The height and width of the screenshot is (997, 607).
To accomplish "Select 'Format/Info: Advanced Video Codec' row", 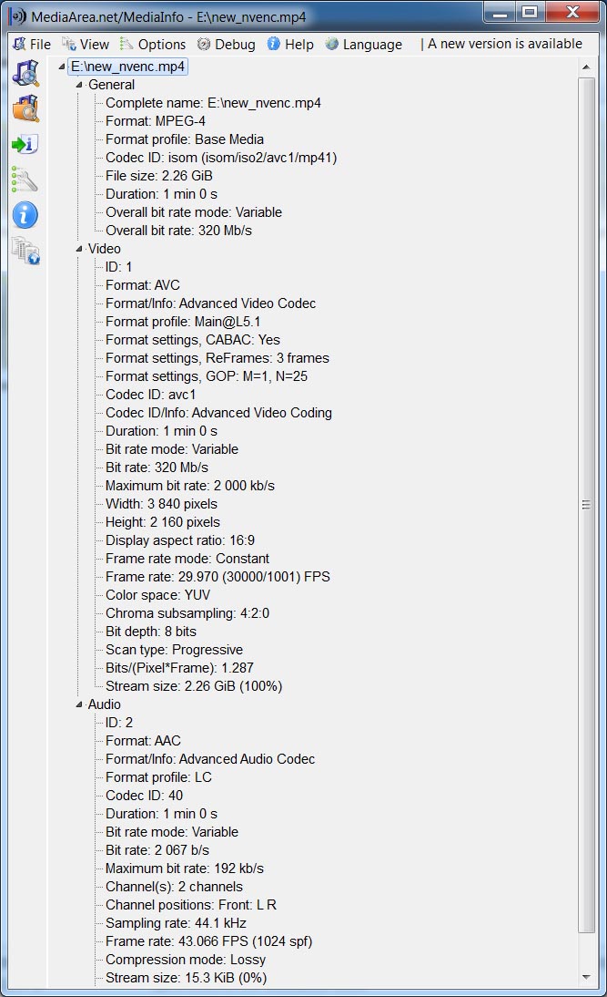I will coord(210,303).
